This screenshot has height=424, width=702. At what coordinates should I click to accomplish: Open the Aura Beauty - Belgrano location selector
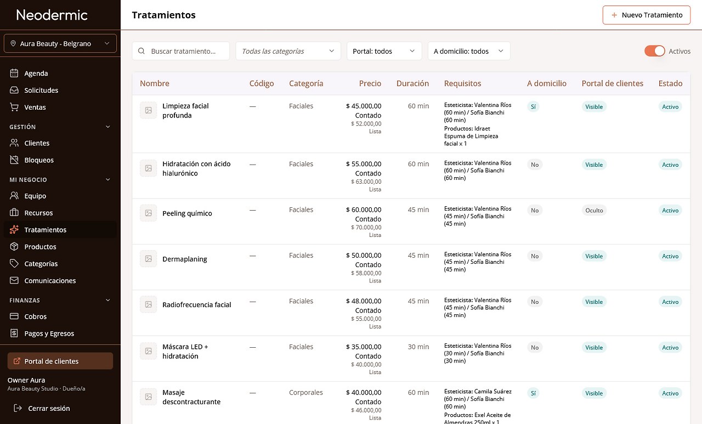click(x=60, y=44)
